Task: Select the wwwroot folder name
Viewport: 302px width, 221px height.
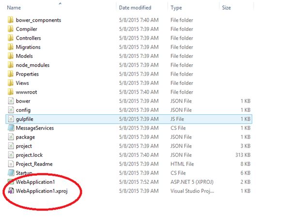Action: 27,92
